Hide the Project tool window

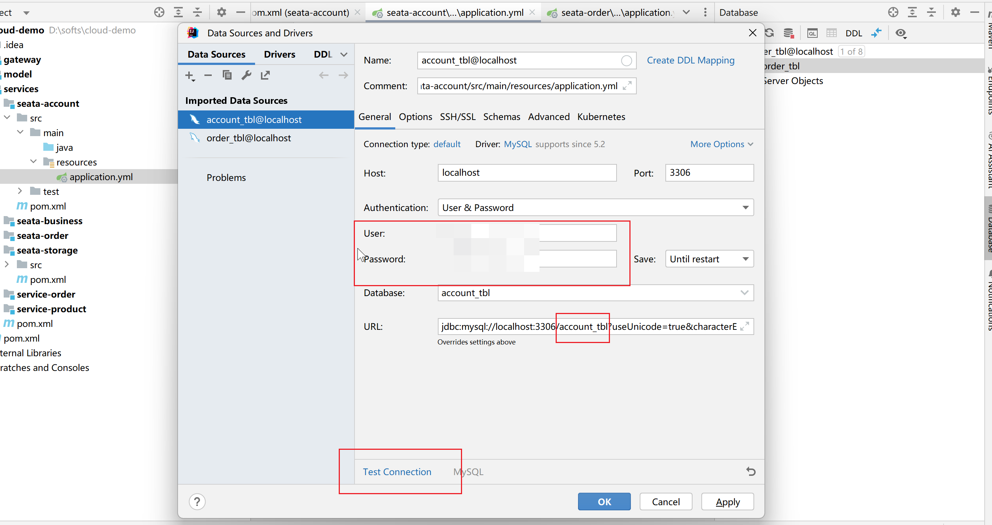(241, 12)
